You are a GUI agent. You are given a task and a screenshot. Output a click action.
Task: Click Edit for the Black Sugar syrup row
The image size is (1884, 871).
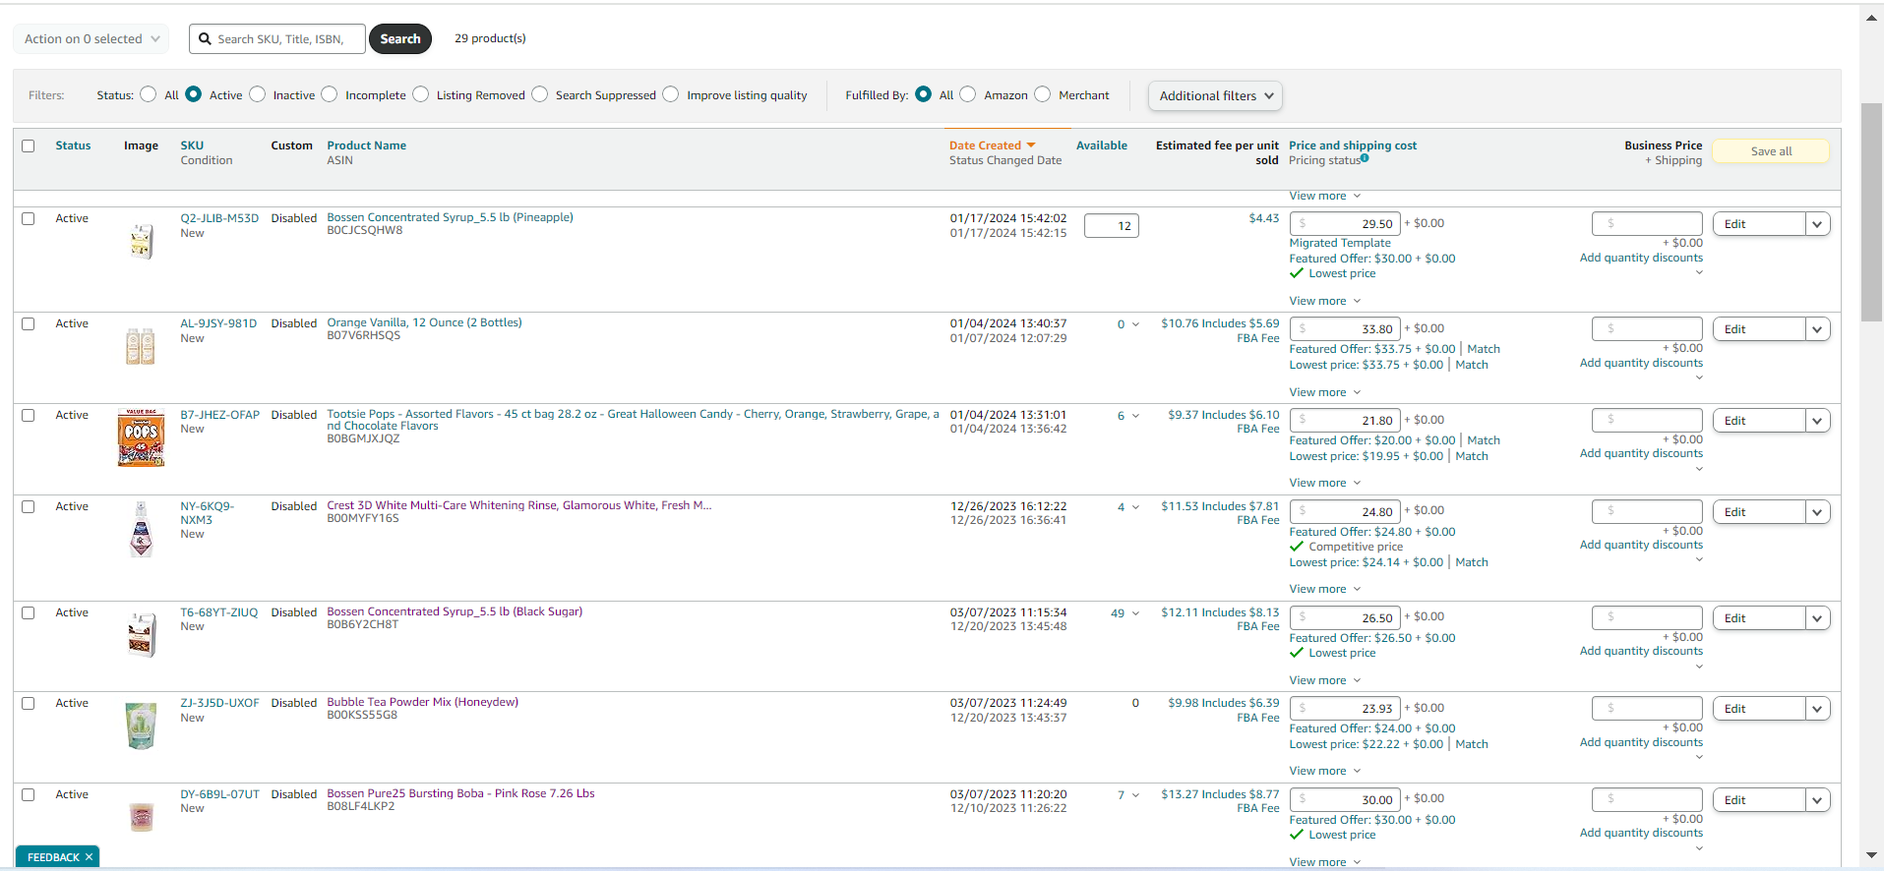[x=1759, y=618]
